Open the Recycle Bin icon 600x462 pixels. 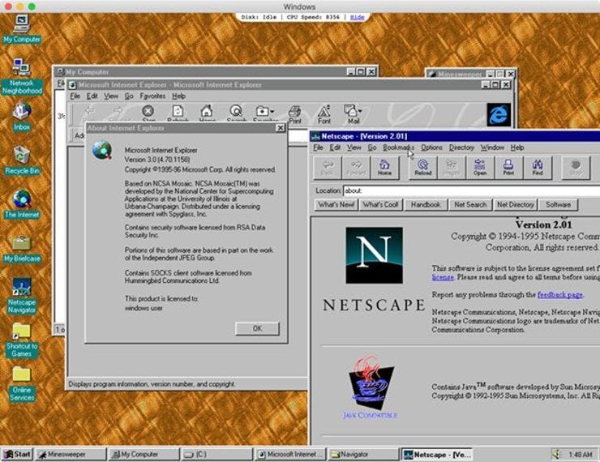22,160
